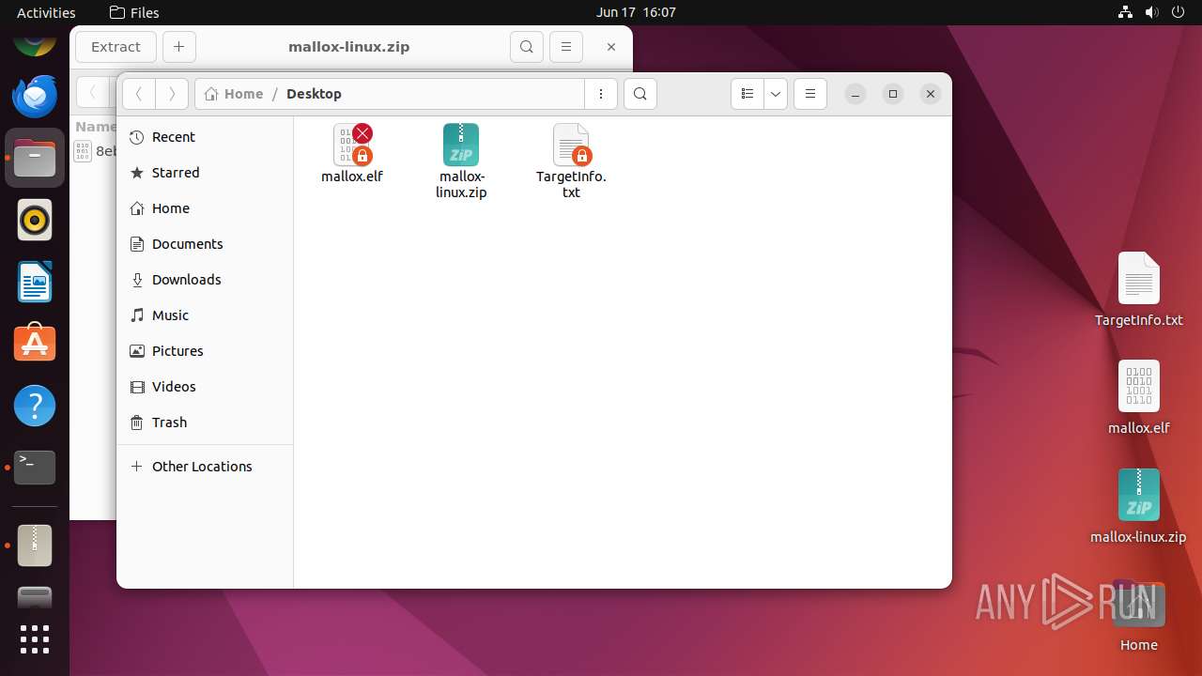
Task: Launch Rhythmbox from the dock
Action: (x=35, y=221)
